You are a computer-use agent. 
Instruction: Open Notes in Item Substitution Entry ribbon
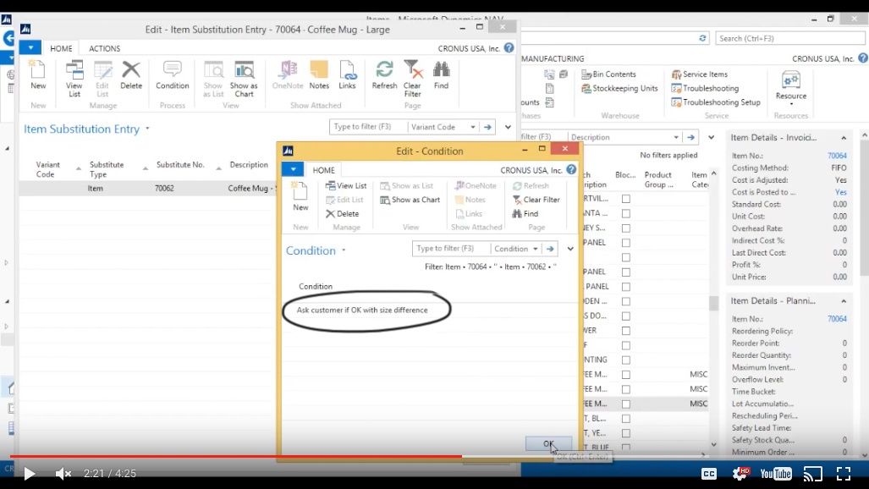(x=319, y=74)
